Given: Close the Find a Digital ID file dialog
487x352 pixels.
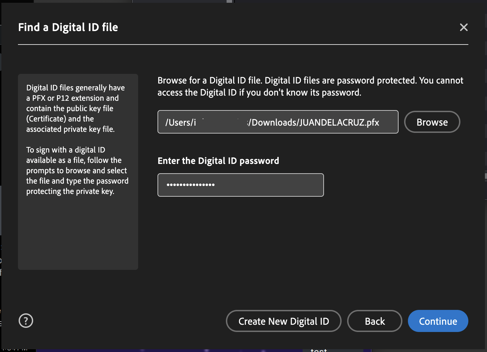Looking at the screenshot, I should click(x=464, y=27).
